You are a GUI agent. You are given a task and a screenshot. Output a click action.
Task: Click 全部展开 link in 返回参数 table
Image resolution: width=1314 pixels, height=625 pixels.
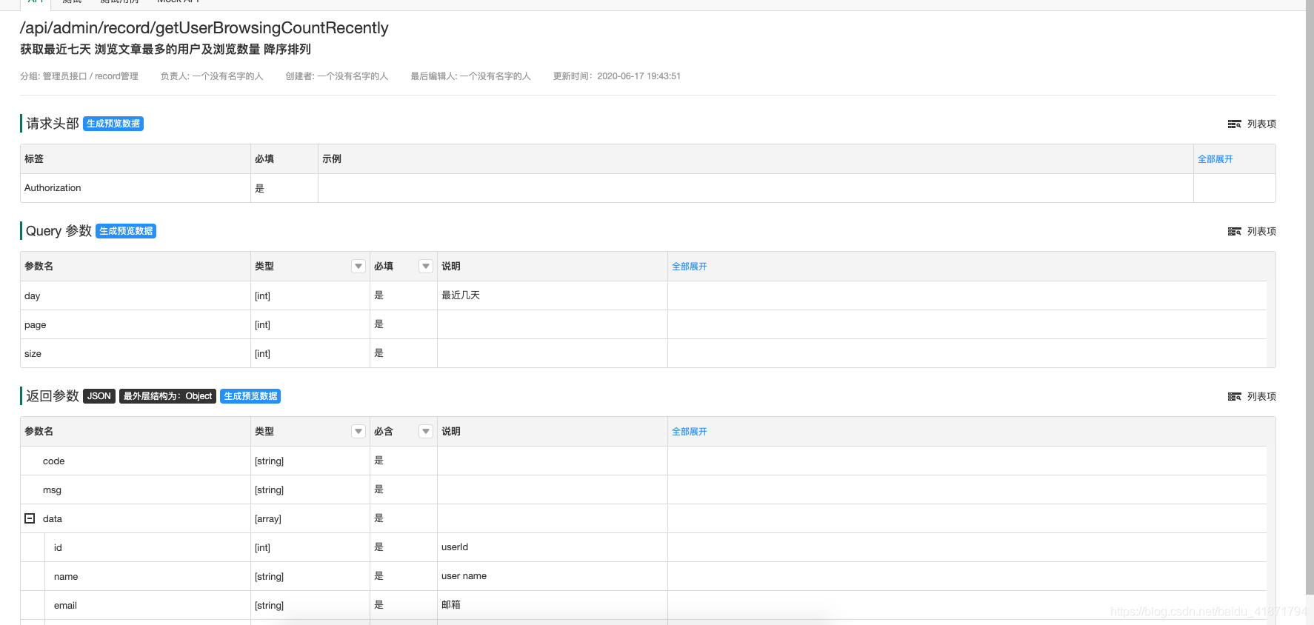coord(690,432)
